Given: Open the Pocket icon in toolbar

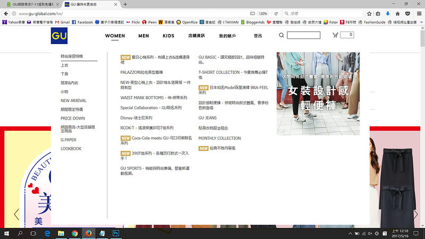Looking at the screenshot, I should [407, 14].
